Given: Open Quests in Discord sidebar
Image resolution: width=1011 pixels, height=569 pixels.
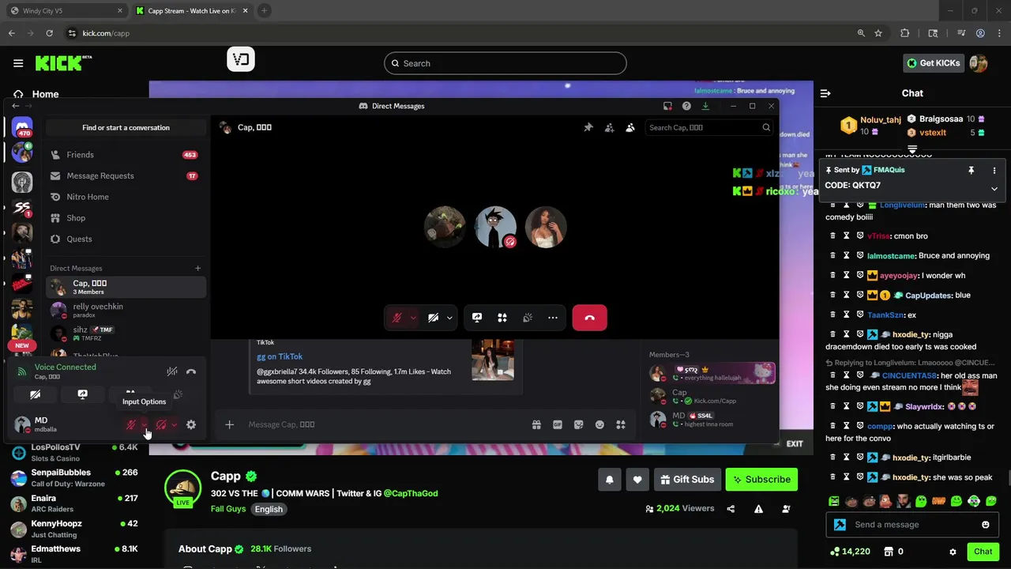Looking at the screenshot, I should pos(126,239).
